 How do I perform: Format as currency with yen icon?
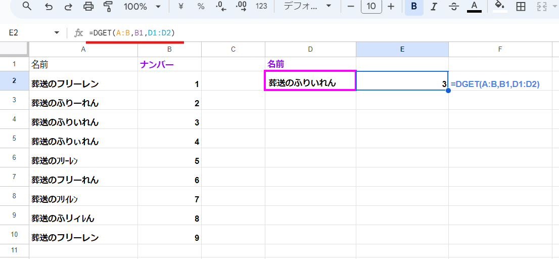tap(180, 6)
